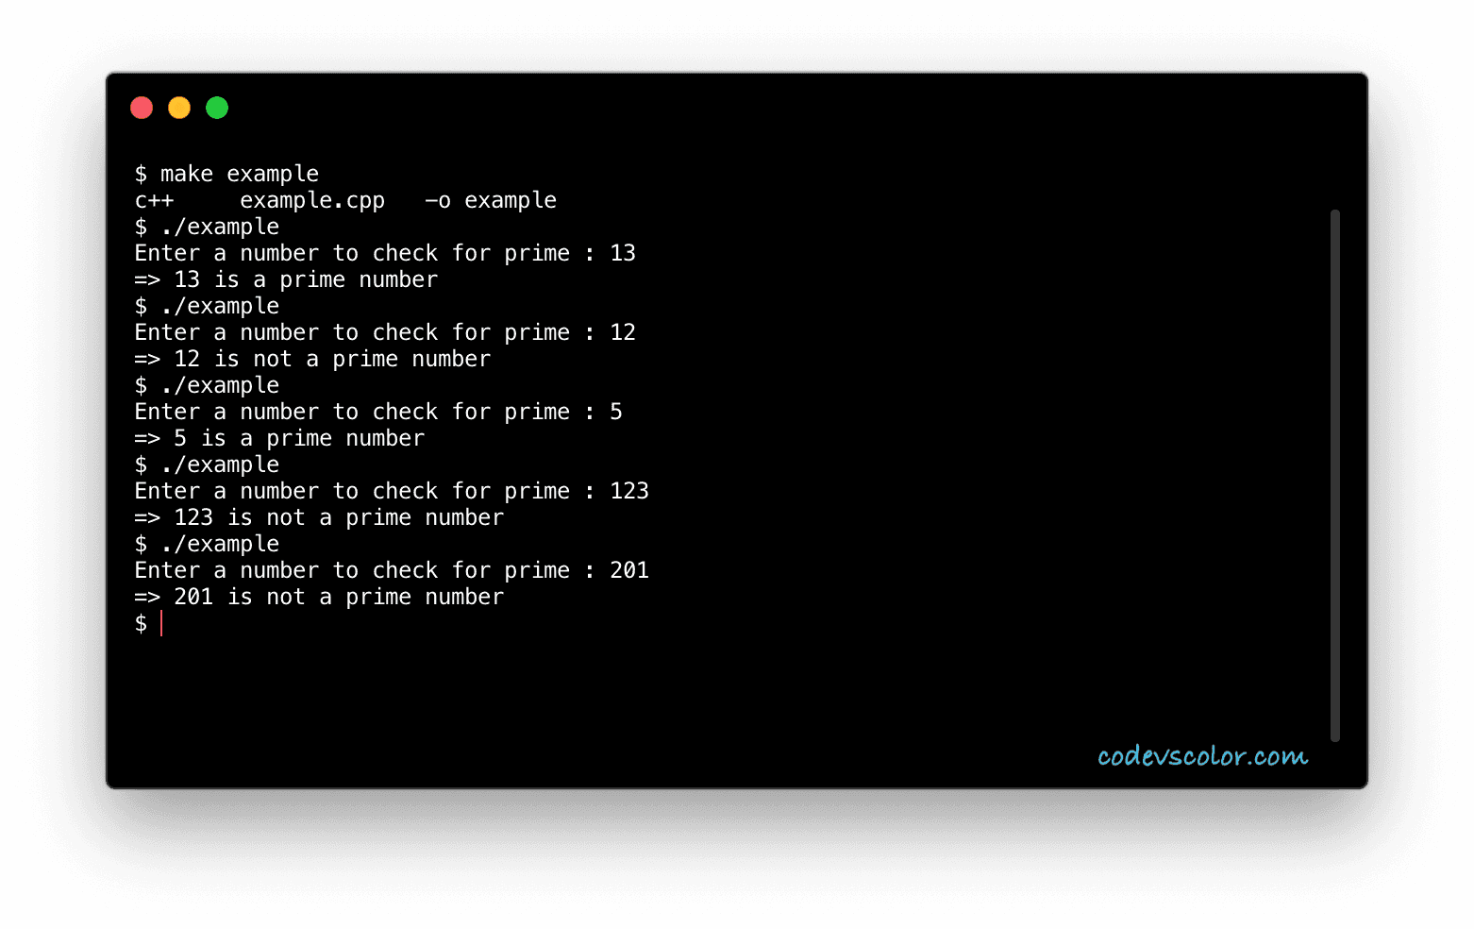Click the 'c++ example.cpp -o example' line
Viewport: 1474px width, 929px height.
tap(345, 200)
